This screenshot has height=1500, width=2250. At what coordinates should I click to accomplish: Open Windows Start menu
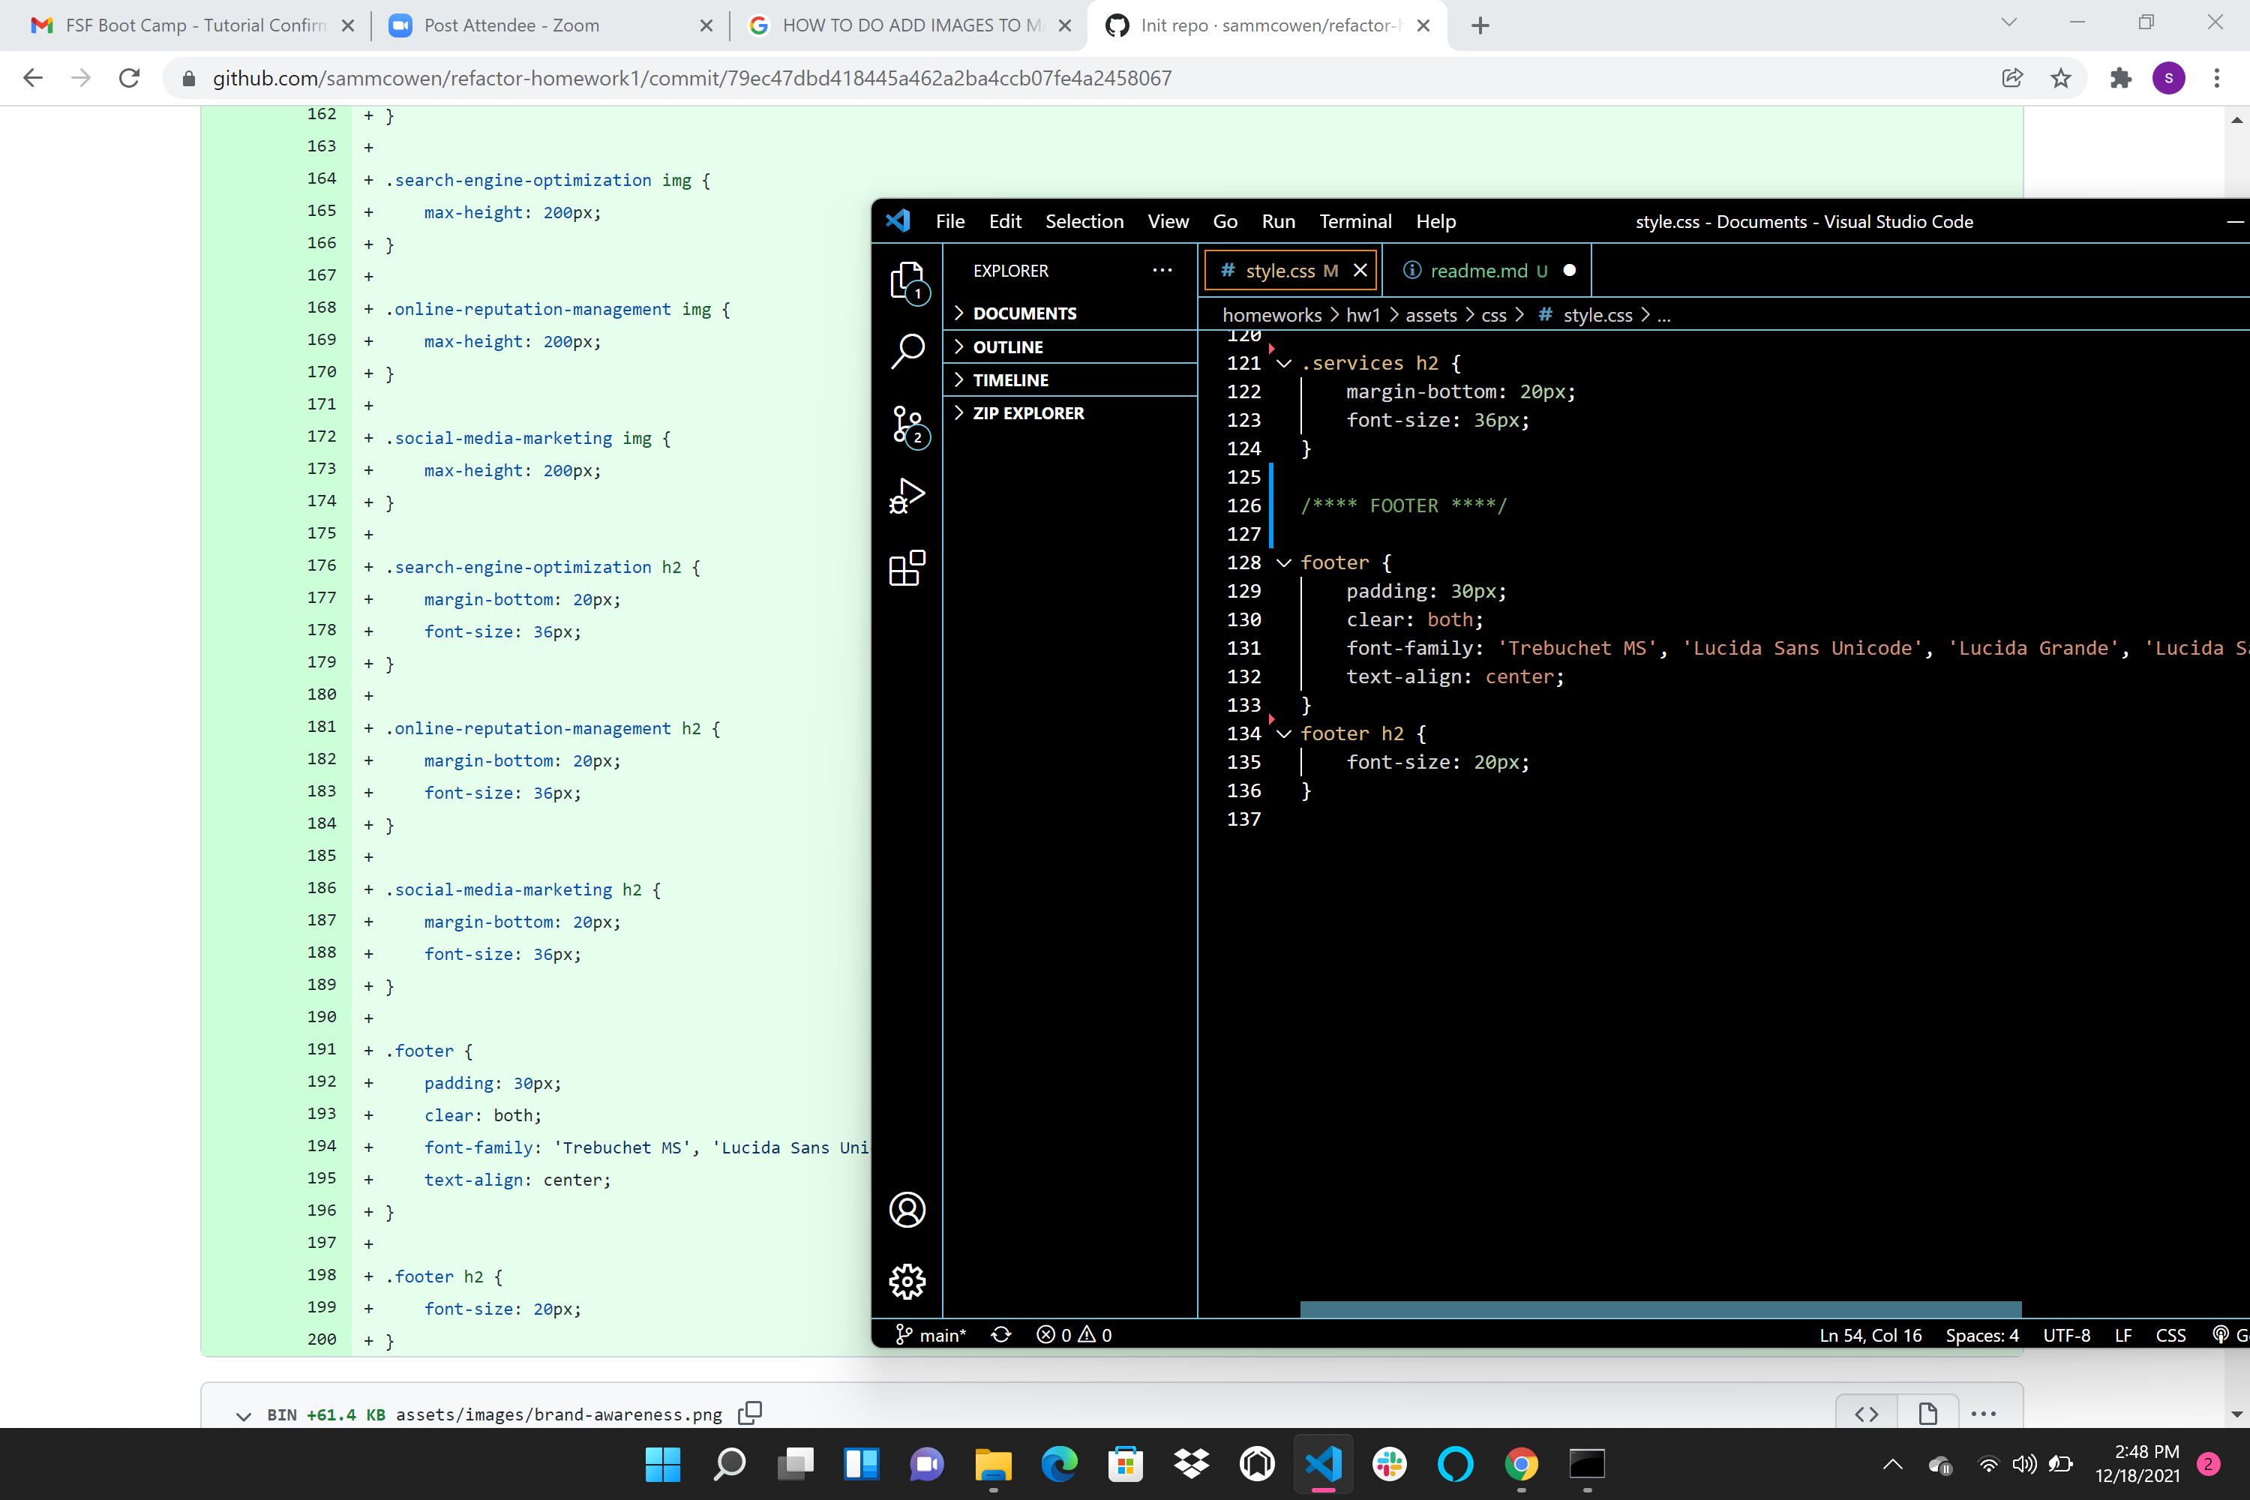tap(662, 1464)
